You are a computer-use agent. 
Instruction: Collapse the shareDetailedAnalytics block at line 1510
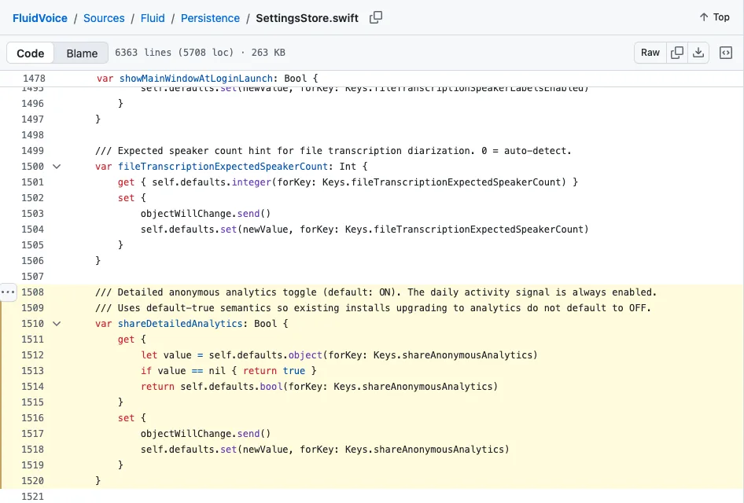click(57, 324)
